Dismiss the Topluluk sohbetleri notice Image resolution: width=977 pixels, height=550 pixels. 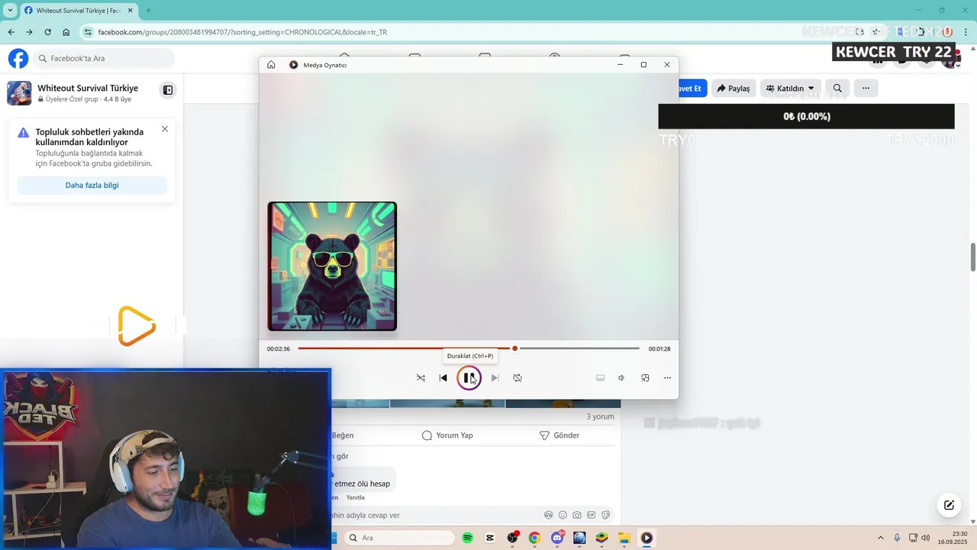165,129
